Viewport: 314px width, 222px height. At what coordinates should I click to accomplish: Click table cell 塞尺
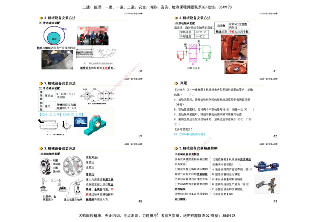tap(49, 106)
